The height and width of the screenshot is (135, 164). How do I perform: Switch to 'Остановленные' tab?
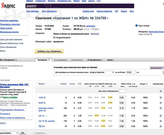tap(95, 60)
